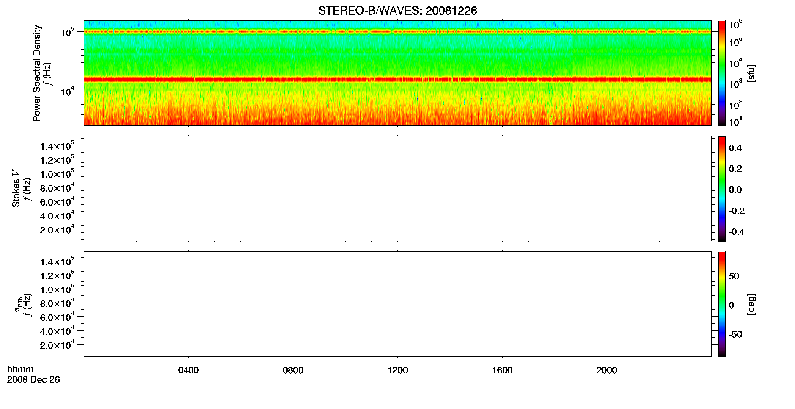Image resolution: width=795 pixels, height=409 pixels.
Task: Click inside the empty Stokes V panel
Action: coord(397,189)
